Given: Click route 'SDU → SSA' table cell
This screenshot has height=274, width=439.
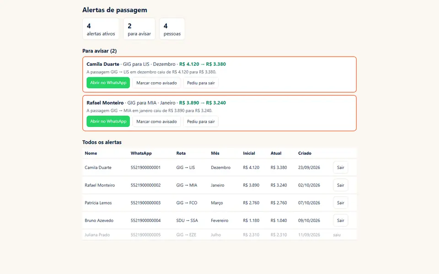Looking at the screenshot, I should point(187,220).
